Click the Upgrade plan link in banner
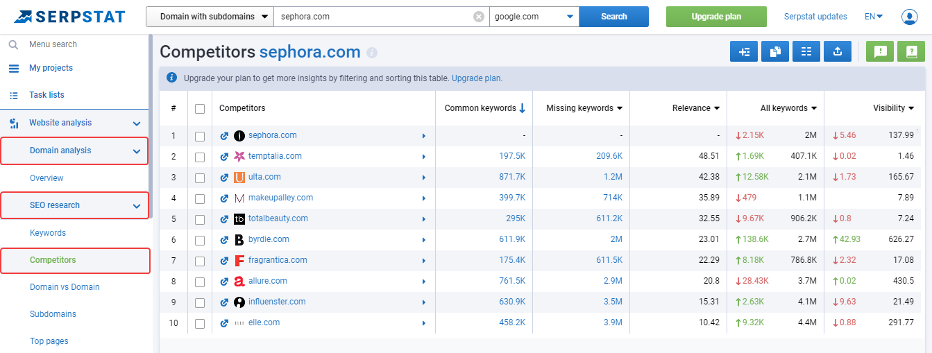 tap(477, 78)
